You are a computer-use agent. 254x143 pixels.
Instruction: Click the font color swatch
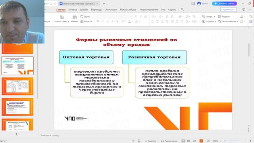(130, 21)
